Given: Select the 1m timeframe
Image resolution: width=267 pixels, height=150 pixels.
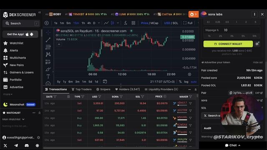Looking at the screenshot, I should coord(62,23).
